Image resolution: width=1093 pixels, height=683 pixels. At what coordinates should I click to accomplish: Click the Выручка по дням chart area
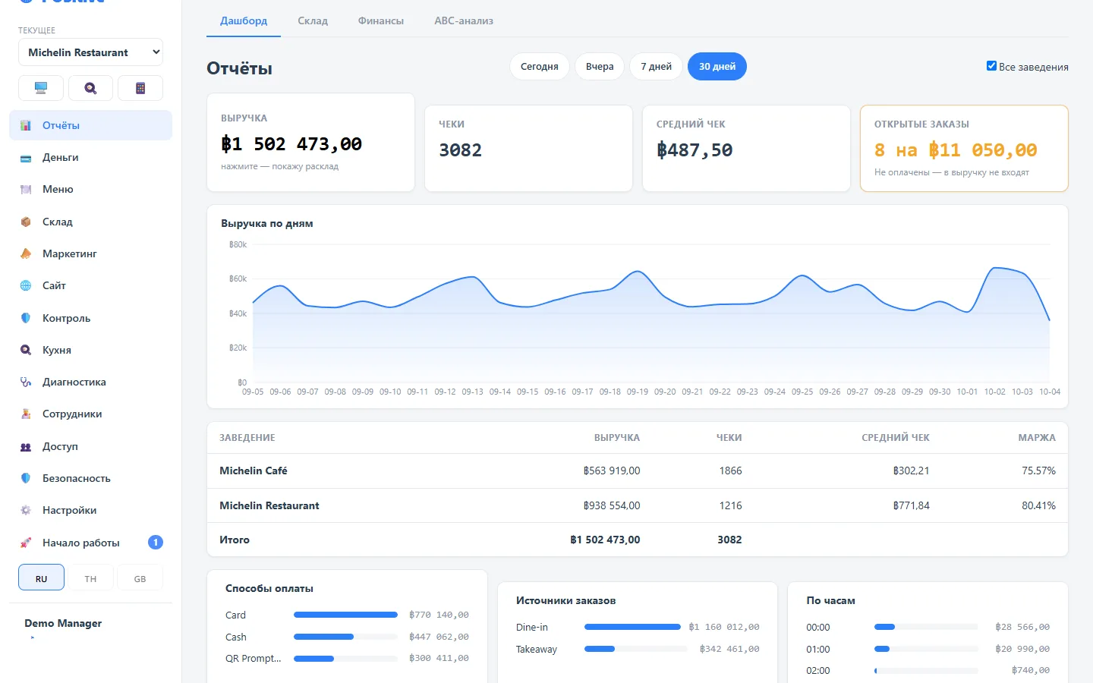(x=651, y=313)
